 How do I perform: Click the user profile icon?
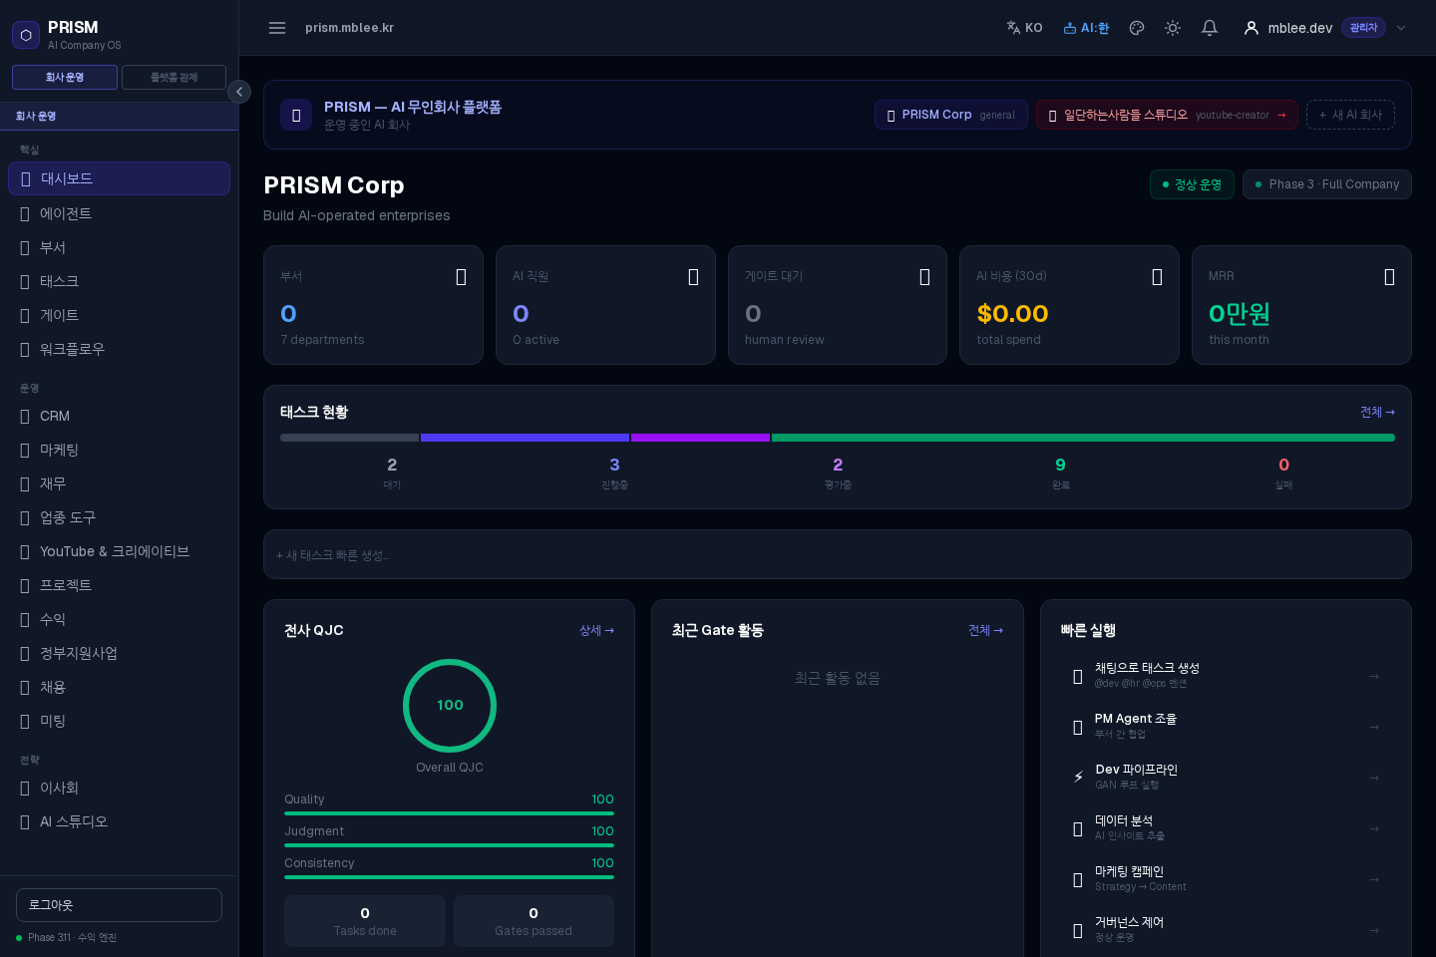pyautogui.click(x=1251, y=28)
